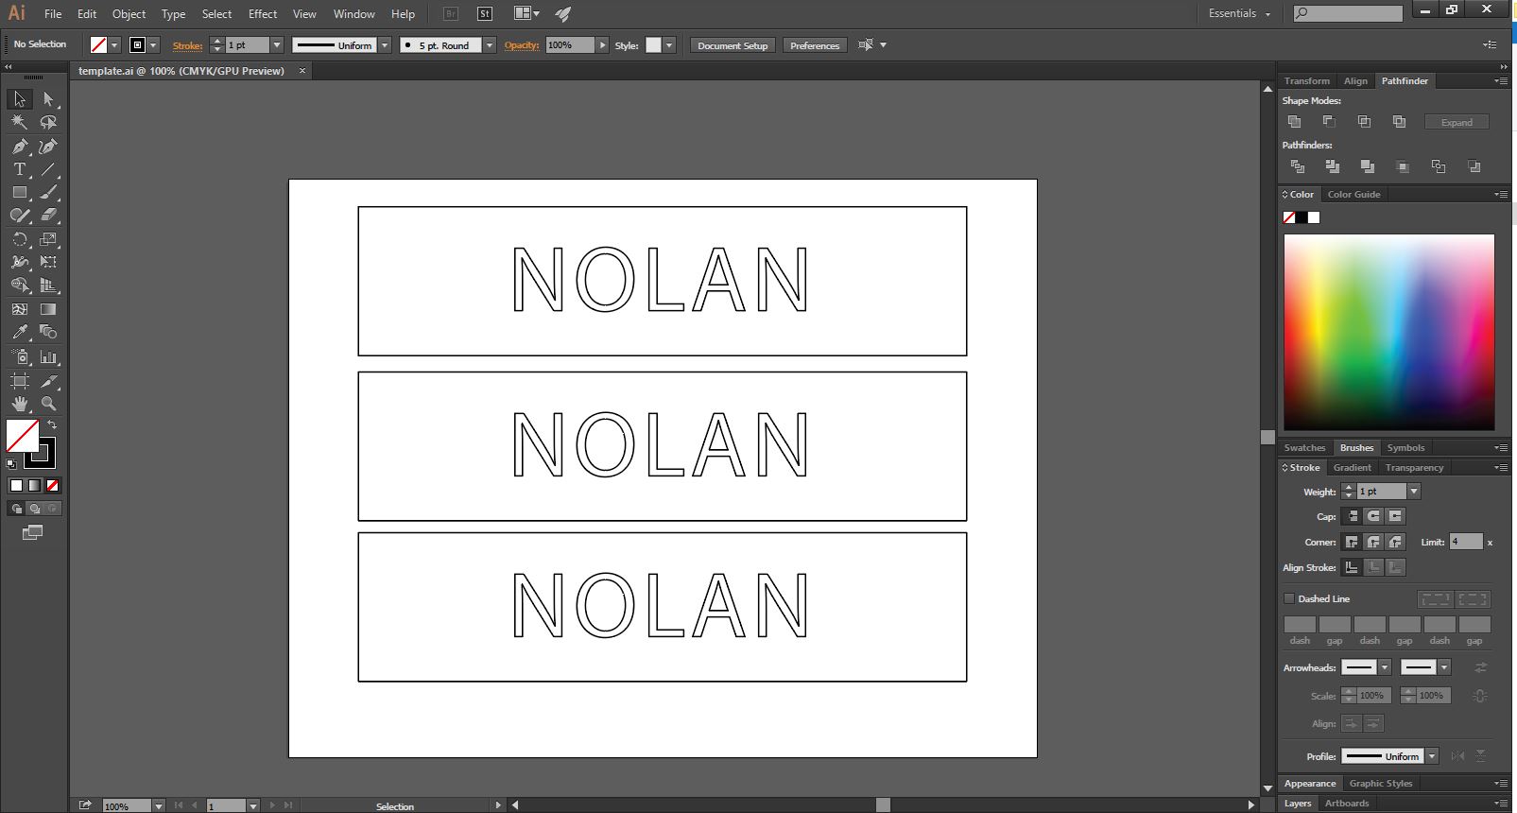
Task: Switch to the Swatches tab
Action: [x=1304, y=448]
